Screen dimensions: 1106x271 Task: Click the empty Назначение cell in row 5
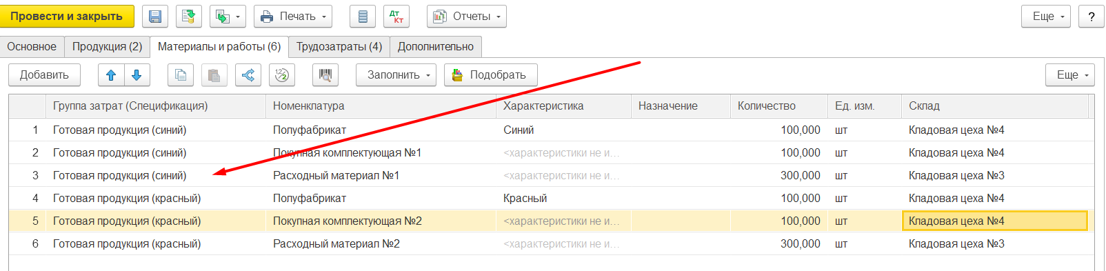681,221
